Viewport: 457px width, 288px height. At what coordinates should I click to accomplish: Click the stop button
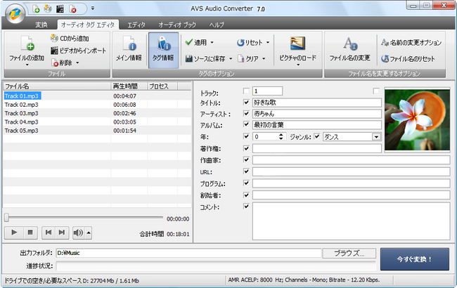[x=30, y=233]
